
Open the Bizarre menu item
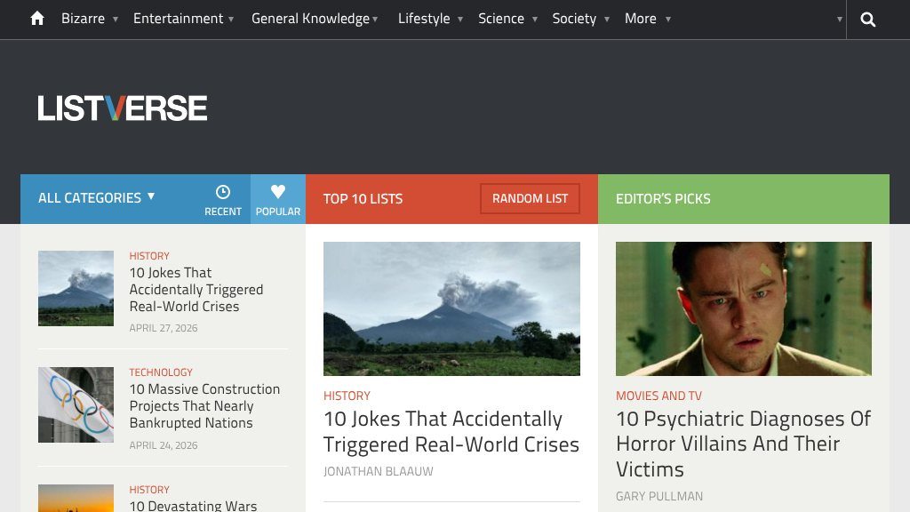pyautogui.click(x=83, y=19)
